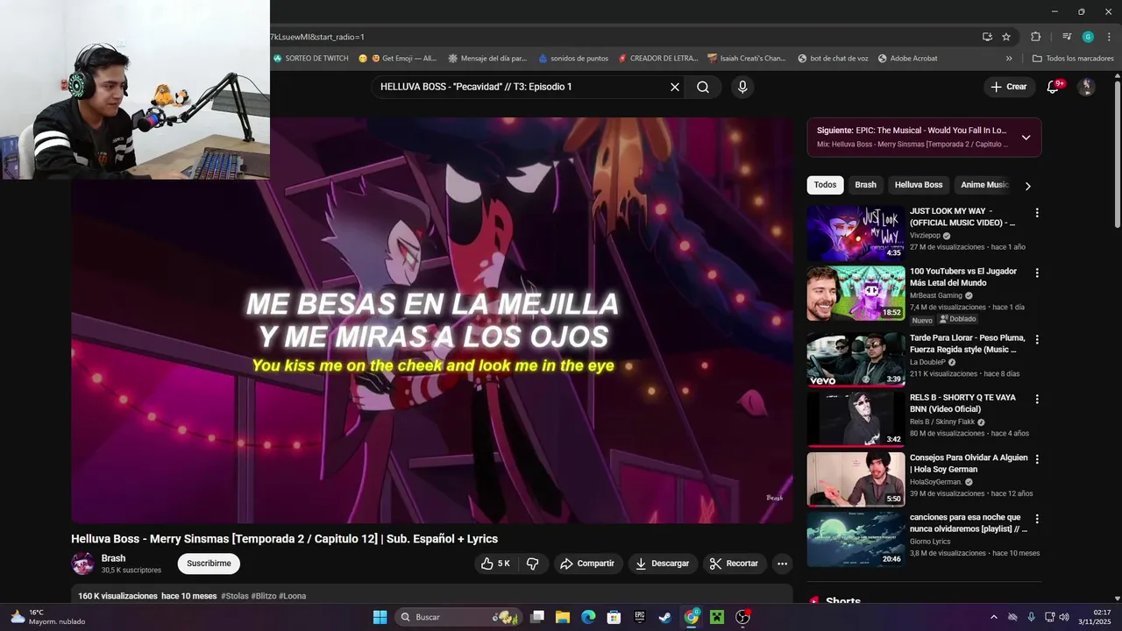This screenshot has width=1122, height=631.
Task: Open bot de chat de voz bookmark
Action: [x=833, y=59]
